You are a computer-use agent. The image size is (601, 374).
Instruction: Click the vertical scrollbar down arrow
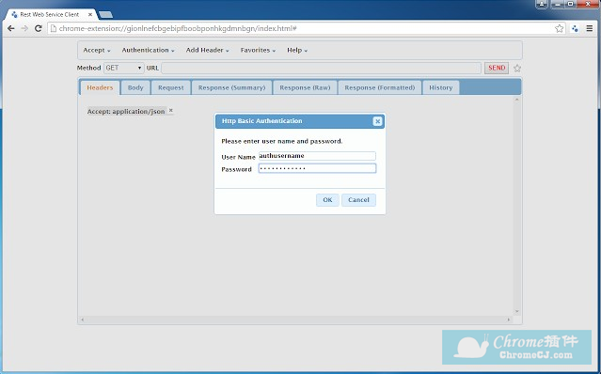pyautogui.click(x=516, y=312)
